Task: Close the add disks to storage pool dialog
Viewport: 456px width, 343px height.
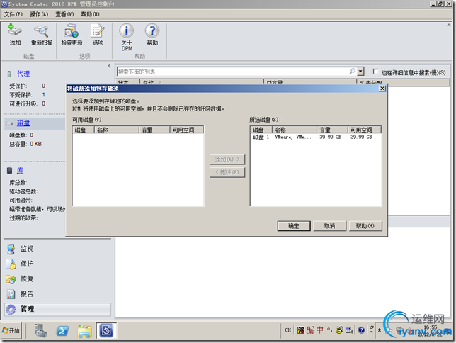Action: pyautogui.click(x=382, y=88)
